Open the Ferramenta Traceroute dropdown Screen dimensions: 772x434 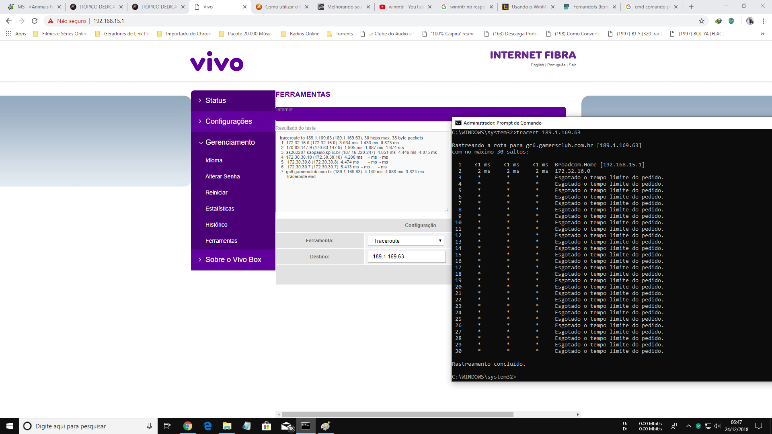click(x=406, y=241)
